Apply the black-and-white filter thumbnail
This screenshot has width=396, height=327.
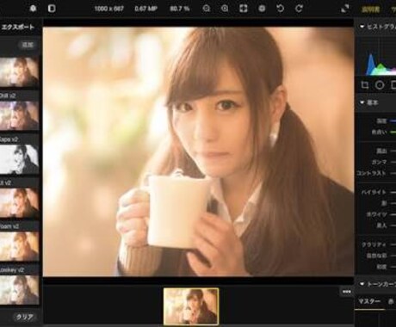[x=19, y=159]
